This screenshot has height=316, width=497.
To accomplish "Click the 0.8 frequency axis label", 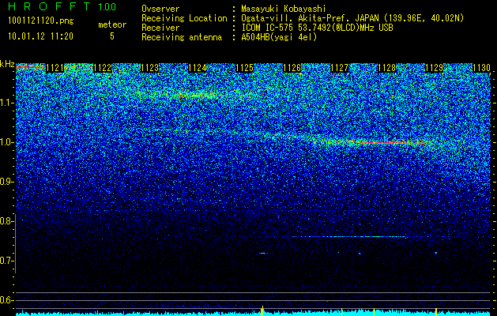I will pos(7,221).
